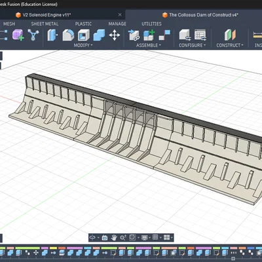Select the Offset Plane construct tool
The image size is (262, 262).
coord(230,35)
